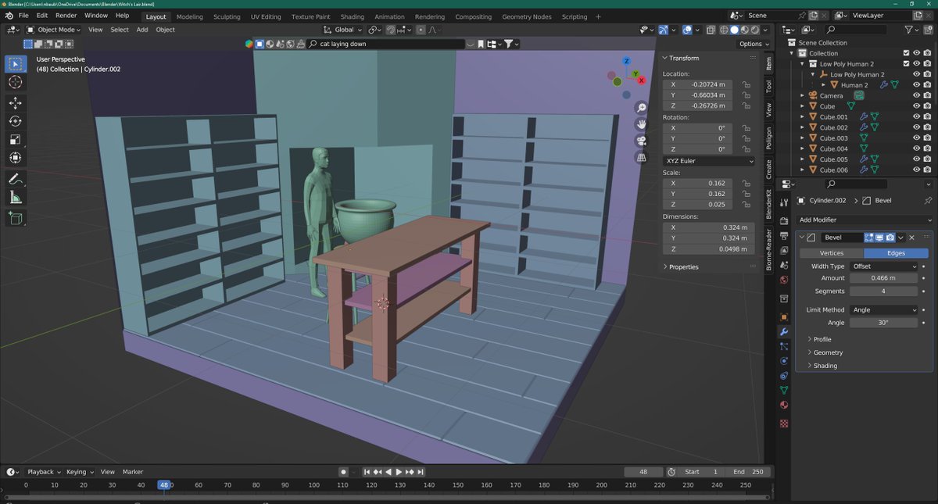Screen dimensions: 938x504
Task: Select the Add Cube tool
Action: tap(16, 219)
